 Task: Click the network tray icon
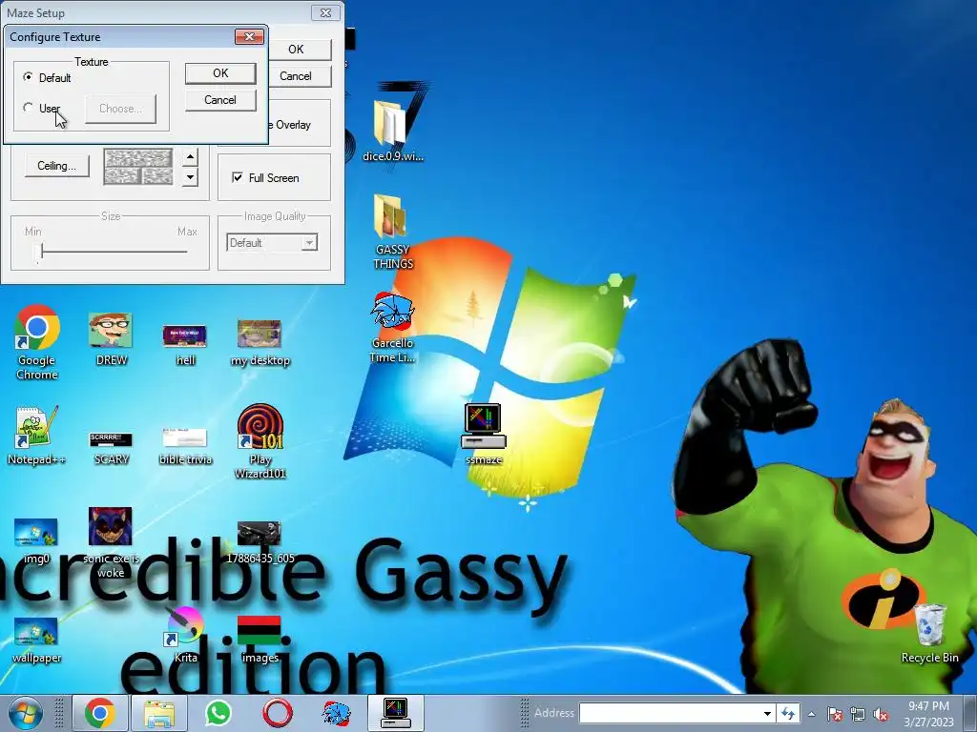click(x=858, y=714)
